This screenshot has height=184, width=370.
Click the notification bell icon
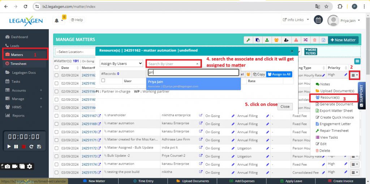(57, 21)
